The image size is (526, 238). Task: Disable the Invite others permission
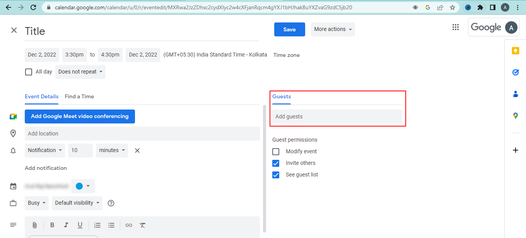276,163
